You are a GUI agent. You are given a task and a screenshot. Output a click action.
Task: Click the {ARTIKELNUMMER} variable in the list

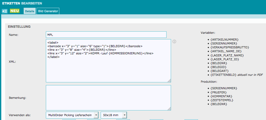point(225,39)
